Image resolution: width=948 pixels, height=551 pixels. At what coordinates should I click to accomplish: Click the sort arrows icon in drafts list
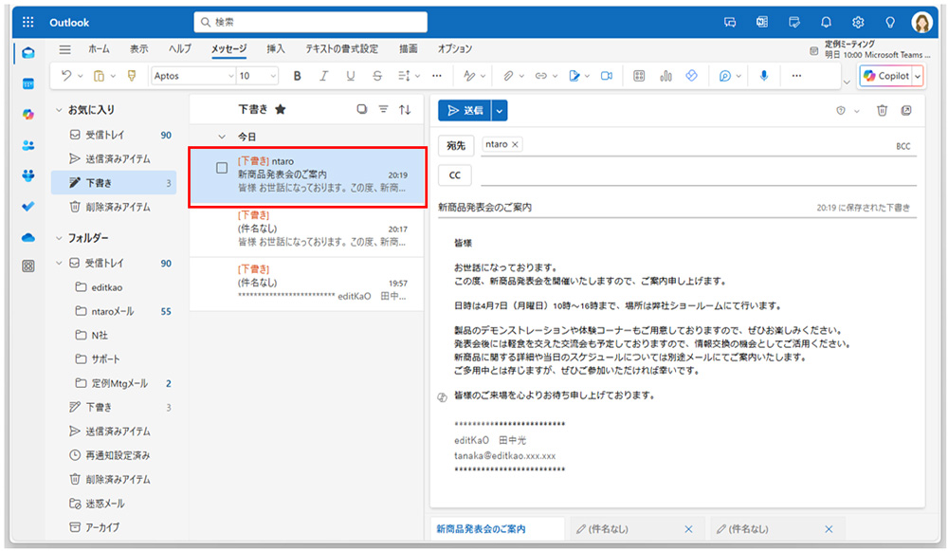tap(405, 109)
